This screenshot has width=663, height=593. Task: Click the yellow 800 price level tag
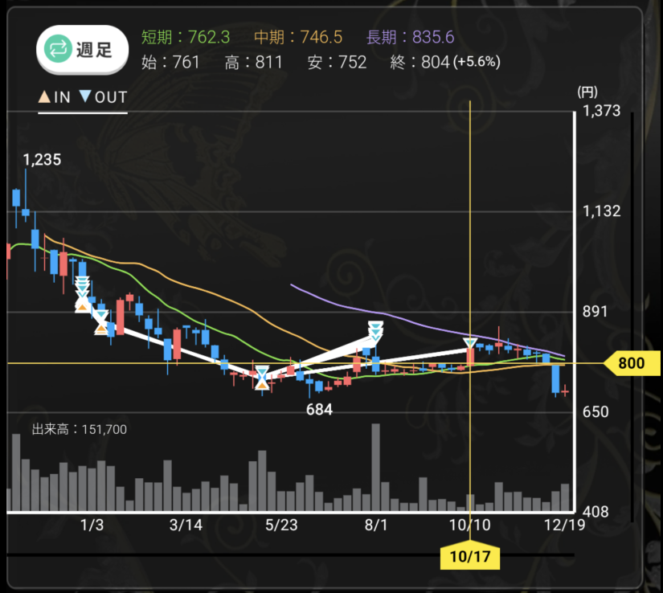(632, 363)
